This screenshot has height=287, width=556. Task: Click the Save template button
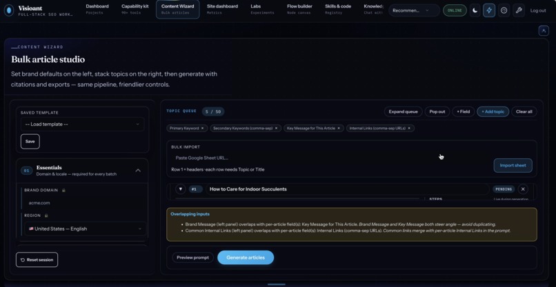pyautogui.click(x=30, y=142)
